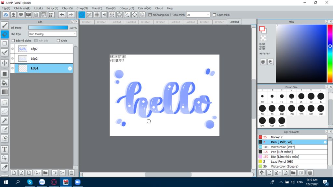The height and width of the screenshot is (187, 333).
Task: Select brush size 1000
Action: 282,122
